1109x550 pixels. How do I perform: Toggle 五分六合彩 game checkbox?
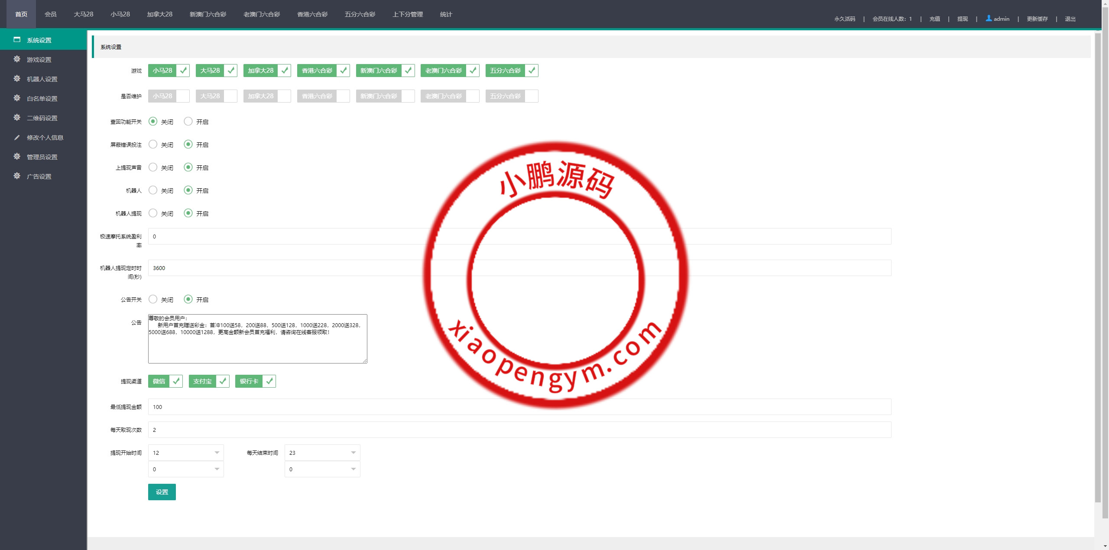click(x=512, y=71)
